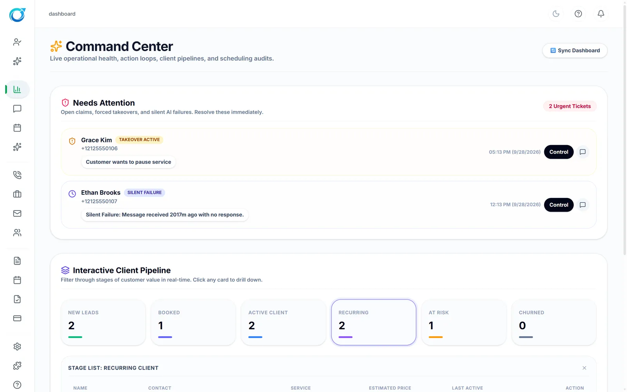
Task: Click the 05:13 PM timestamp
Action: 515,152
